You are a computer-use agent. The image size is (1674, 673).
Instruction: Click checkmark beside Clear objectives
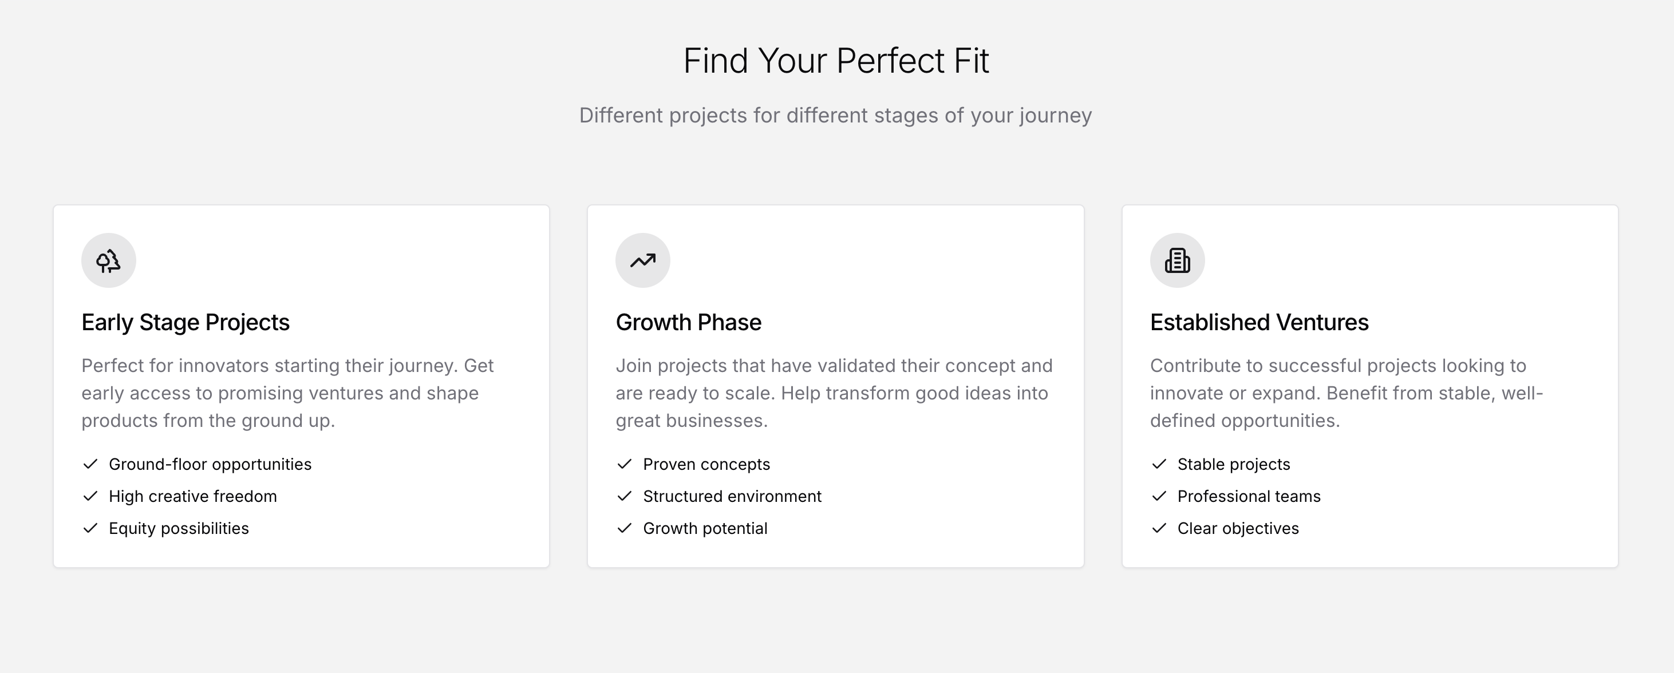(1159, 528)
